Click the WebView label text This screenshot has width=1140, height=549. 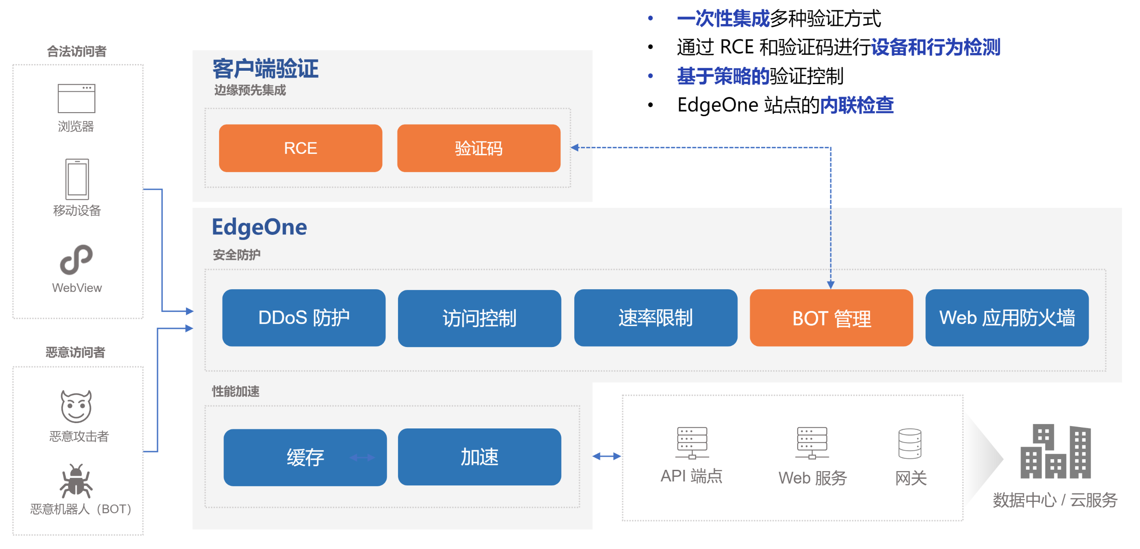tap(77, 287)
